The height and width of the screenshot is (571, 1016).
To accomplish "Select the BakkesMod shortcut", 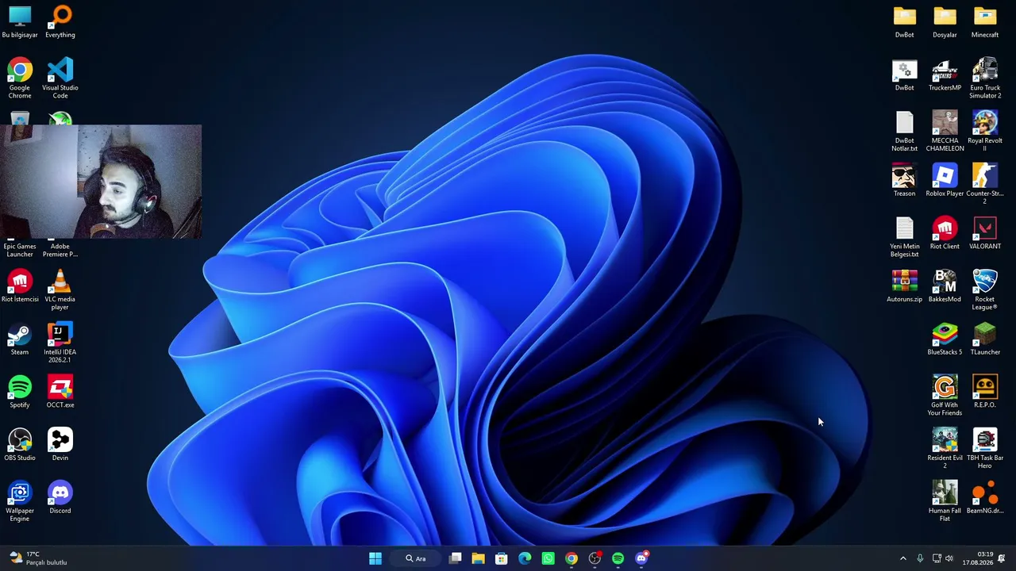I will (x=945, y=286).
